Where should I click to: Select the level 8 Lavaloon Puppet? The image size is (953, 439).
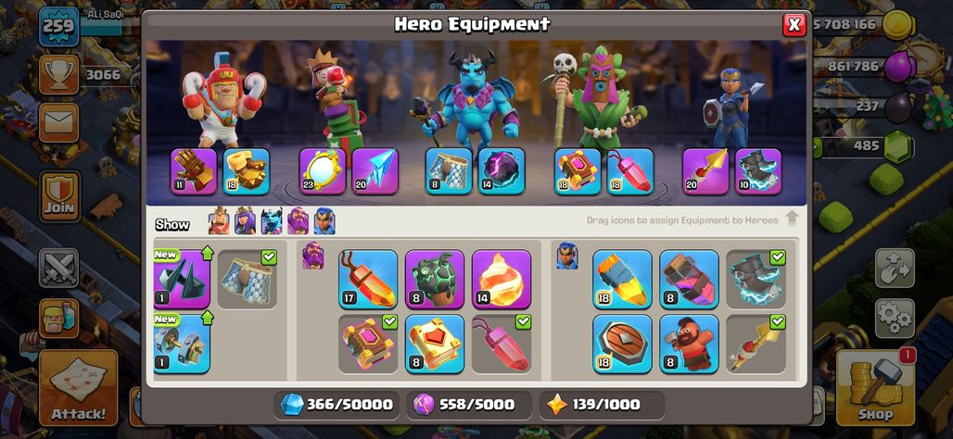435,280
